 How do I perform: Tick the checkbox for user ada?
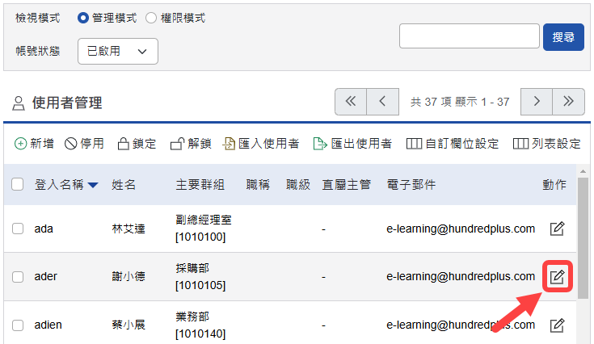pyautogui.click(x=18, y=229)
